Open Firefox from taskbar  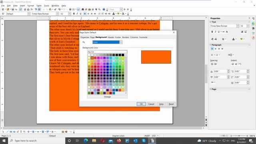coord(119,140)
